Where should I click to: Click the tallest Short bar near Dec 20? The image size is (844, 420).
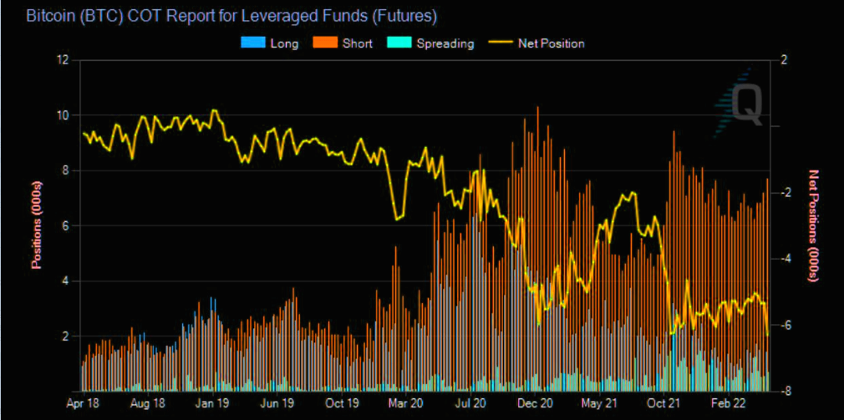537,249
